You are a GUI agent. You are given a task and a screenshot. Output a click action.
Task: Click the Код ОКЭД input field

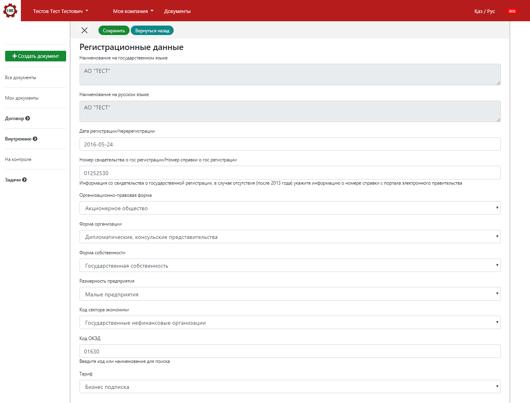coord(290,351)
